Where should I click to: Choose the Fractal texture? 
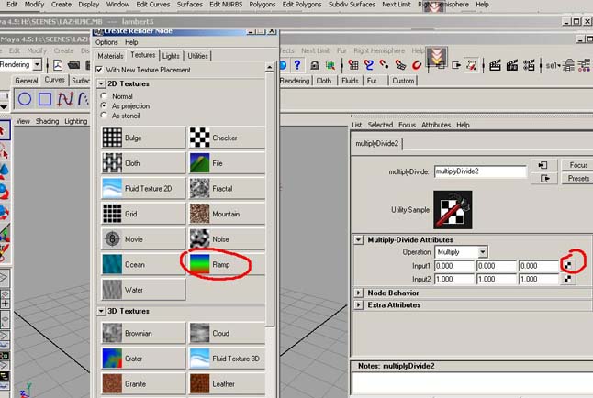point(227,188)
